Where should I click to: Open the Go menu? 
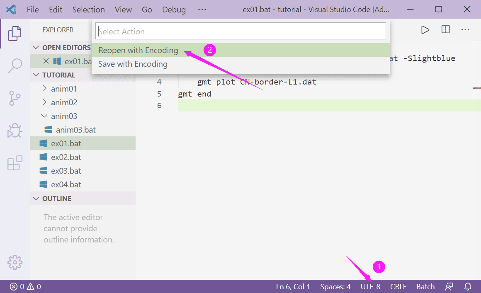tap(147, 10)
